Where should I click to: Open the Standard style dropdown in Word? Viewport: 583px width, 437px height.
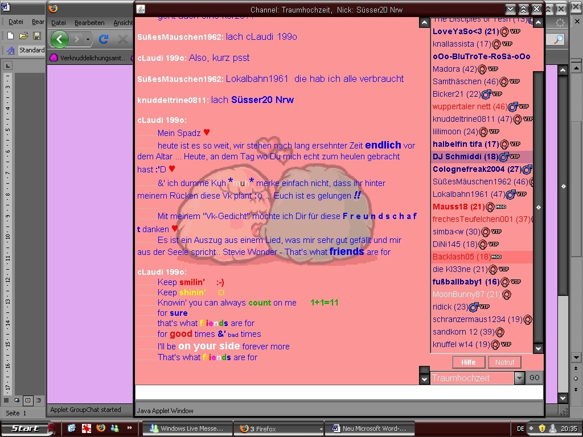coord(32,50)
